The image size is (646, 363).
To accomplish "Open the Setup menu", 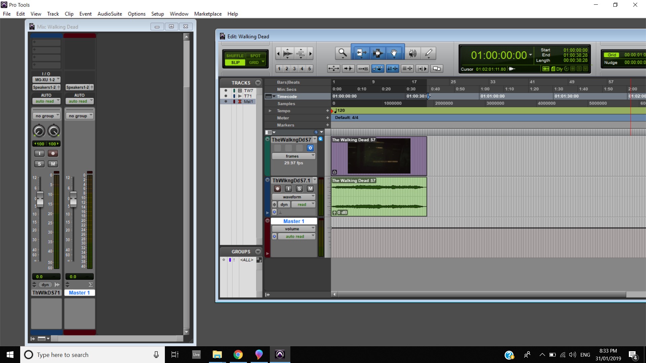I will (157, 14).
